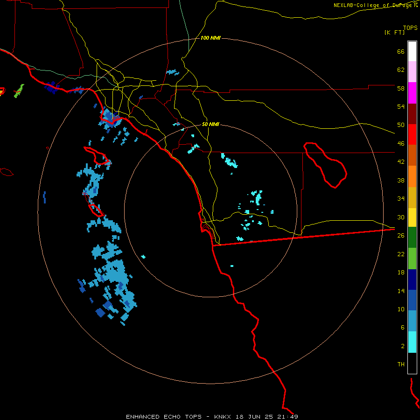This screenshot has height=420, width=420.
Task: Click the 50 NMI range ring label
Action: pos(210,124)
